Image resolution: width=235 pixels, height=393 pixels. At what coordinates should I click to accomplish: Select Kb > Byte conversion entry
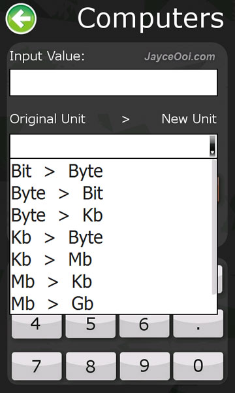[112, 237]
